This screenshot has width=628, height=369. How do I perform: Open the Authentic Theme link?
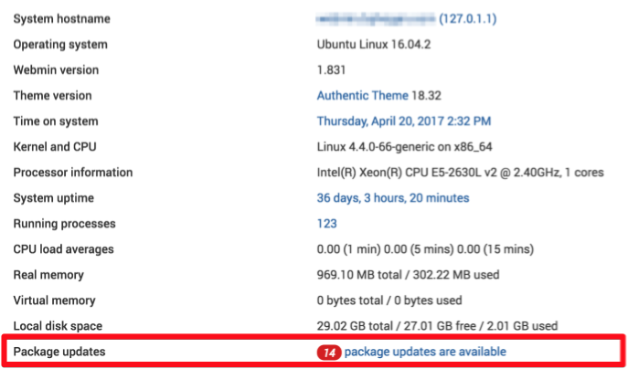[x=363, y=96]
